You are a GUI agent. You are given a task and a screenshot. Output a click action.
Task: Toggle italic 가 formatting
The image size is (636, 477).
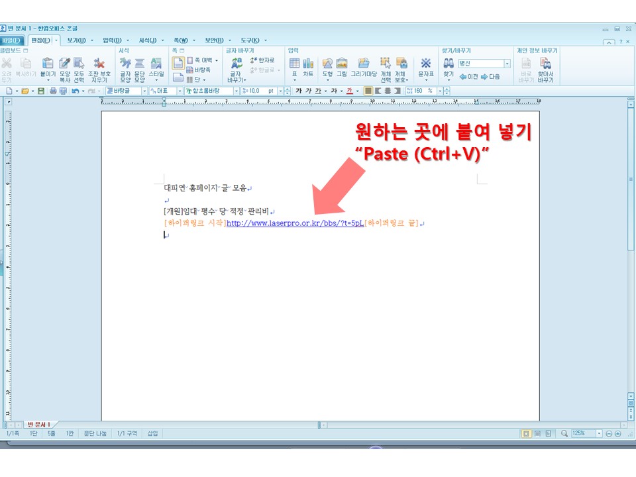[x=308, y=91]
